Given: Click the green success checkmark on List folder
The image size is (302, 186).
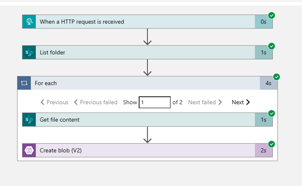Looking at the screenshot, I should click(x=272, y=46).
